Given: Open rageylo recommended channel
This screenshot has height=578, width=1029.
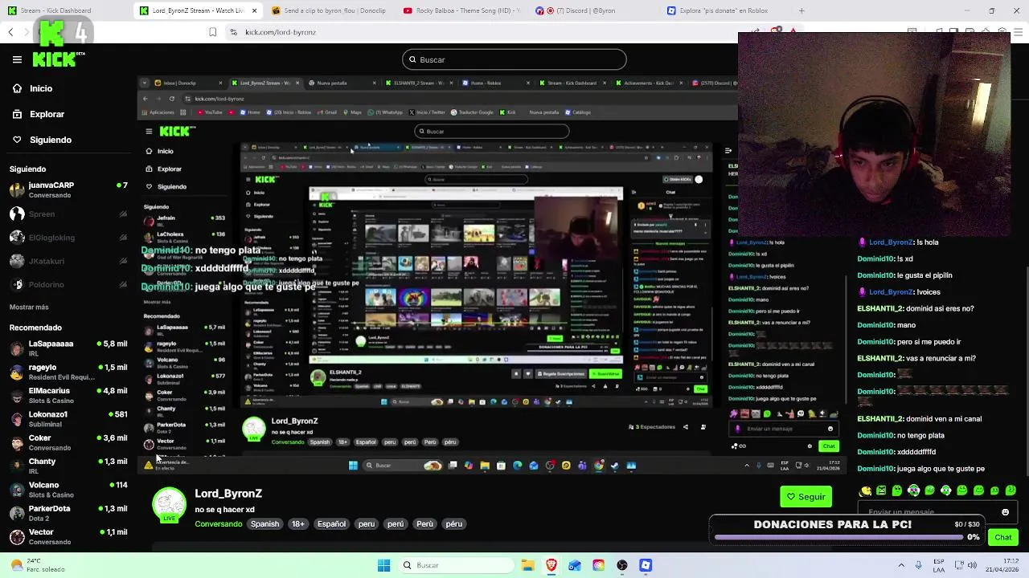Looking at the screenshot, I should pos(68,371).
